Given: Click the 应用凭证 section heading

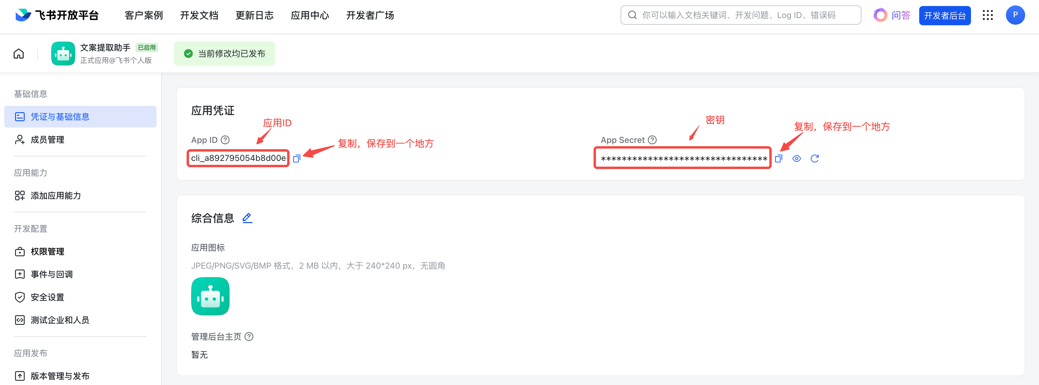Looking at the screenshot, I should coord(212,110).
